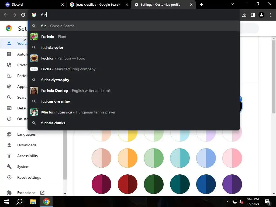Select the pink theme color
This screenshot has width=276, height=207.
[232, 158]
